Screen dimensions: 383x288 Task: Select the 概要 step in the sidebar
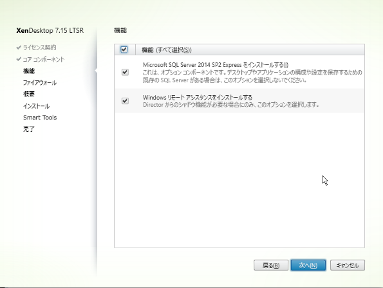tap(29, 94)
